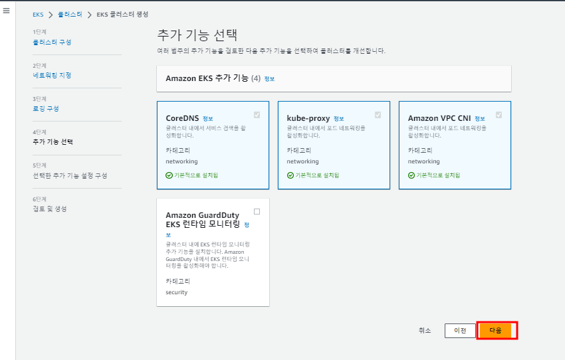This screenshot has width=565, height=360.
Task: Open 정보 link next to Amazon EKS 추가 기능
Action: (269, 79)
